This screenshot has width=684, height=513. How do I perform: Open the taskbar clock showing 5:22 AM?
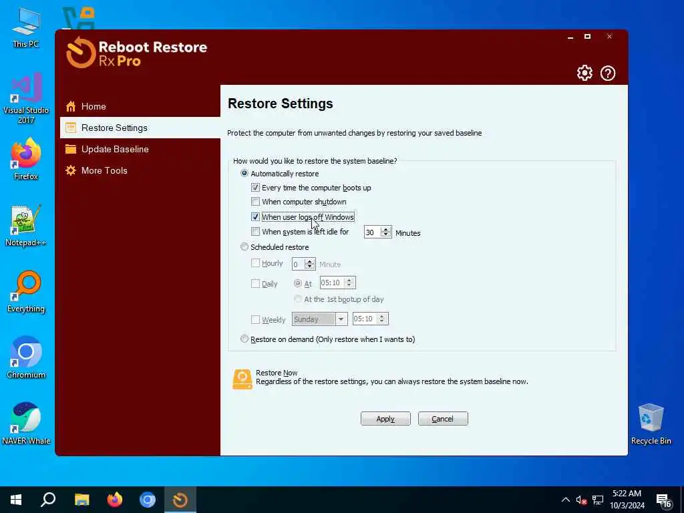[x=627, y=500]
